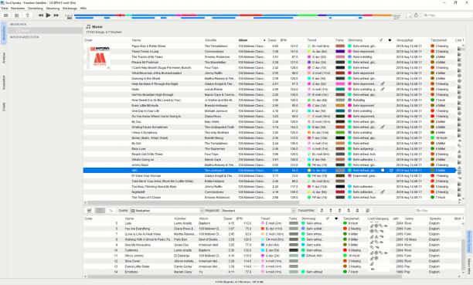Open the Darstellung menu
Image resolution: width=473 pixels, height=285 pixels.
point(36,8)
